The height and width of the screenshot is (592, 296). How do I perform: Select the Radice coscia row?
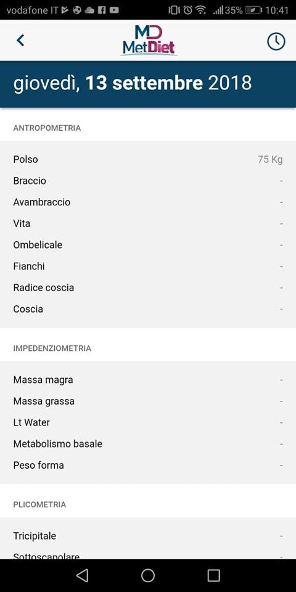148,288
